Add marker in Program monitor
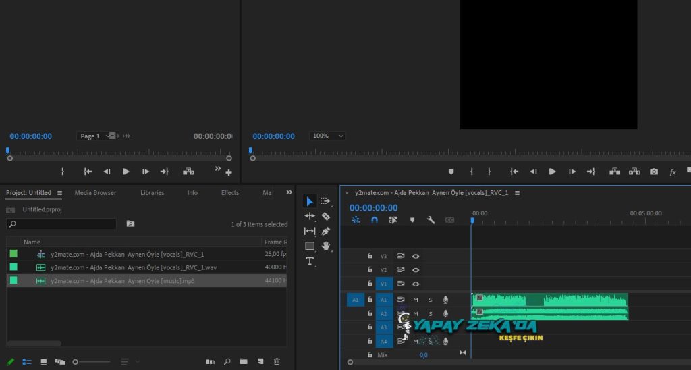This screenshot has width=691, height=370. (x=451, y=171)
